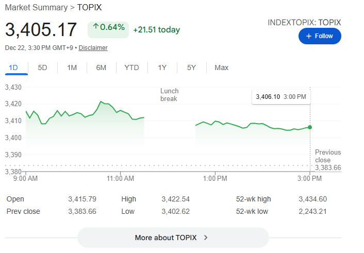This screenshot has height=253, width=364.
Task: Select the YTD range tab
Action: click(131, 68)
